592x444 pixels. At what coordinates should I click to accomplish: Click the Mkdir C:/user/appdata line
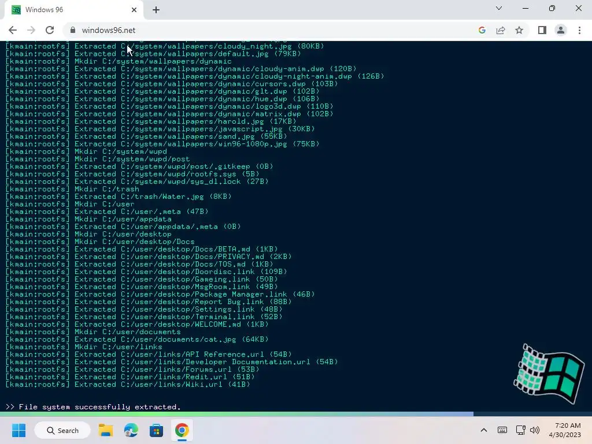pos(88,219)
